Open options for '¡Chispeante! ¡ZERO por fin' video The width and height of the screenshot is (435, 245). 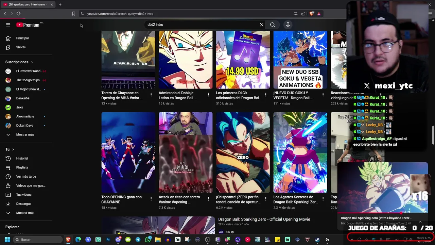coord(266,199)
